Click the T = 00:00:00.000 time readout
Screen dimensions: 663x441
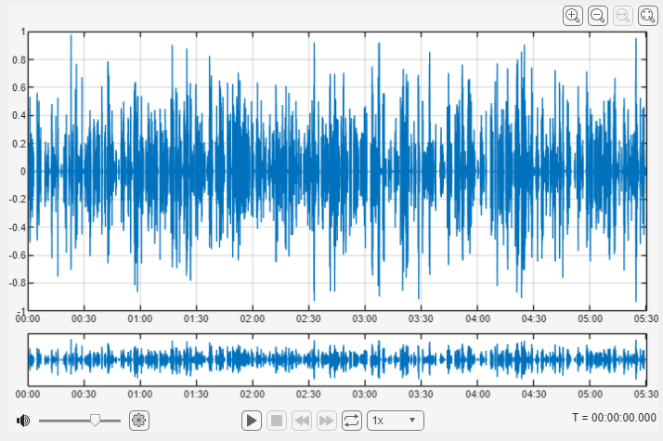[x=614, y=418]
